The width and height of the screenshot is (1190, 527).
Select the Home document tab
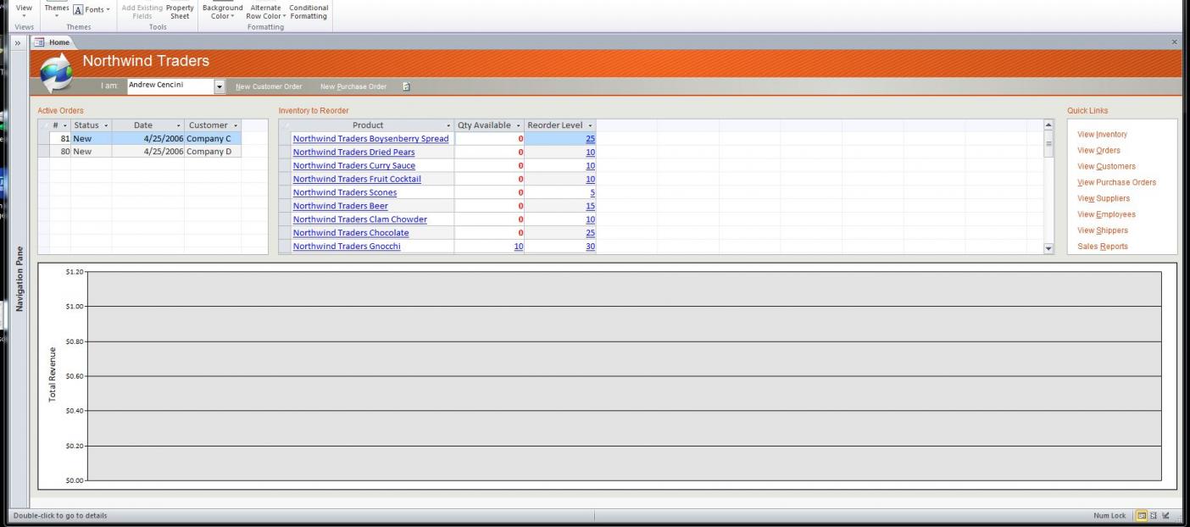(53, 42)
